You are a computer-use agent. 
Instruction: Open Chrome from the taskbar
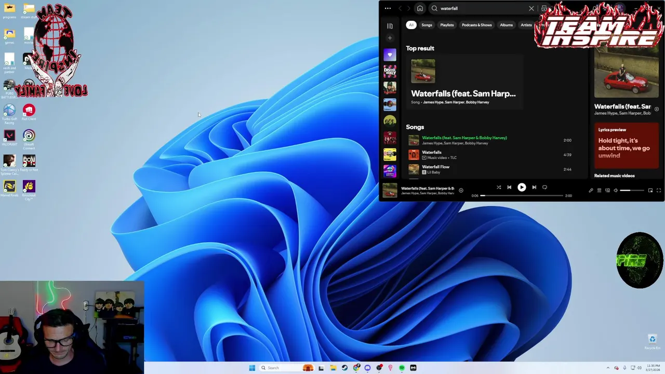[356, 368]
